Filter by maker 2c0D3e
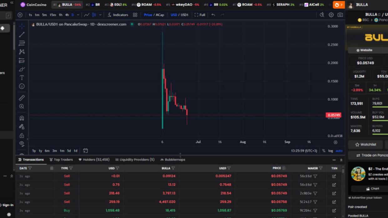This screenshot has width=388, height=218. pyautogui.click(x=315, y=193)
